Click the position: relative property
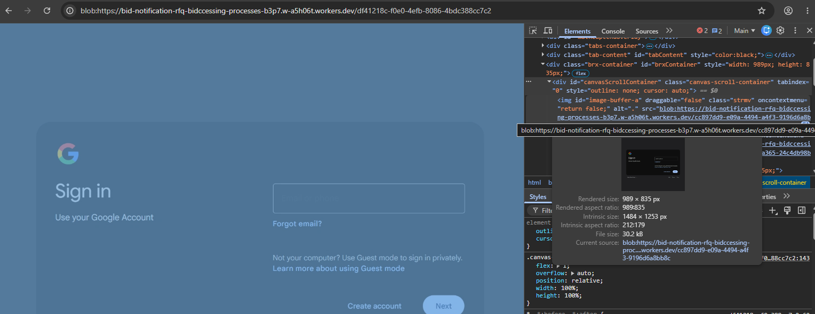 [569, 280]
